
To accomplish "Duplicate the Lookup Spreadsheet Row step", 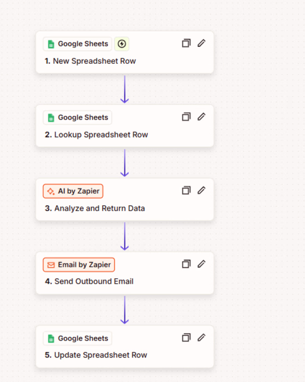I will tap(186, 117).
